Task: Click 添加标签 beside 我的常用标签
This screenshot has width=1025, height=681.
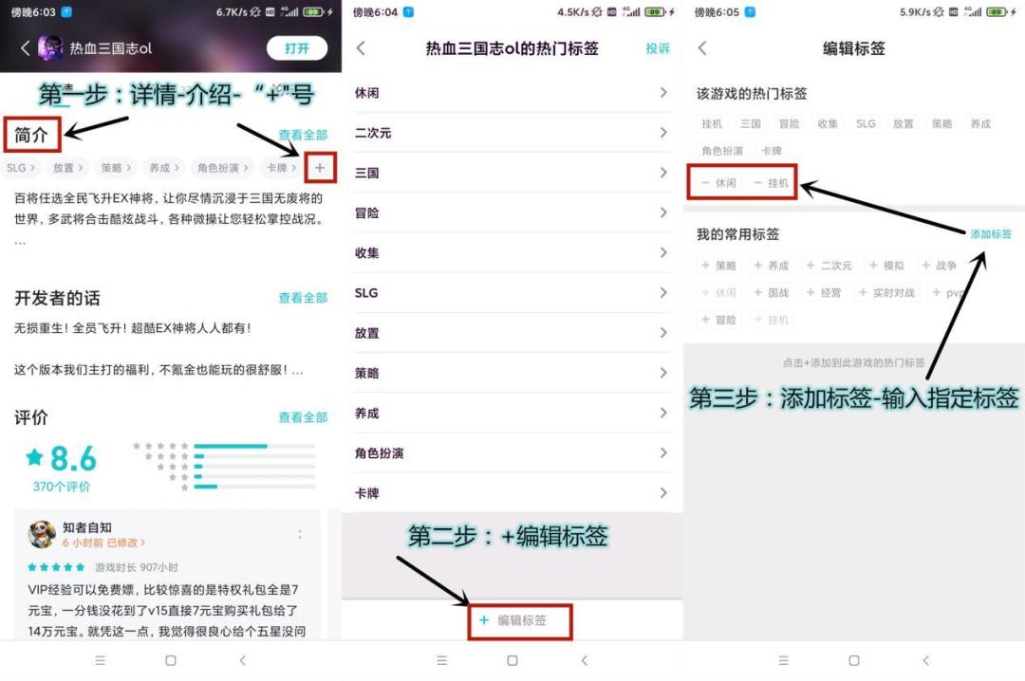Action: click(990, 234)
